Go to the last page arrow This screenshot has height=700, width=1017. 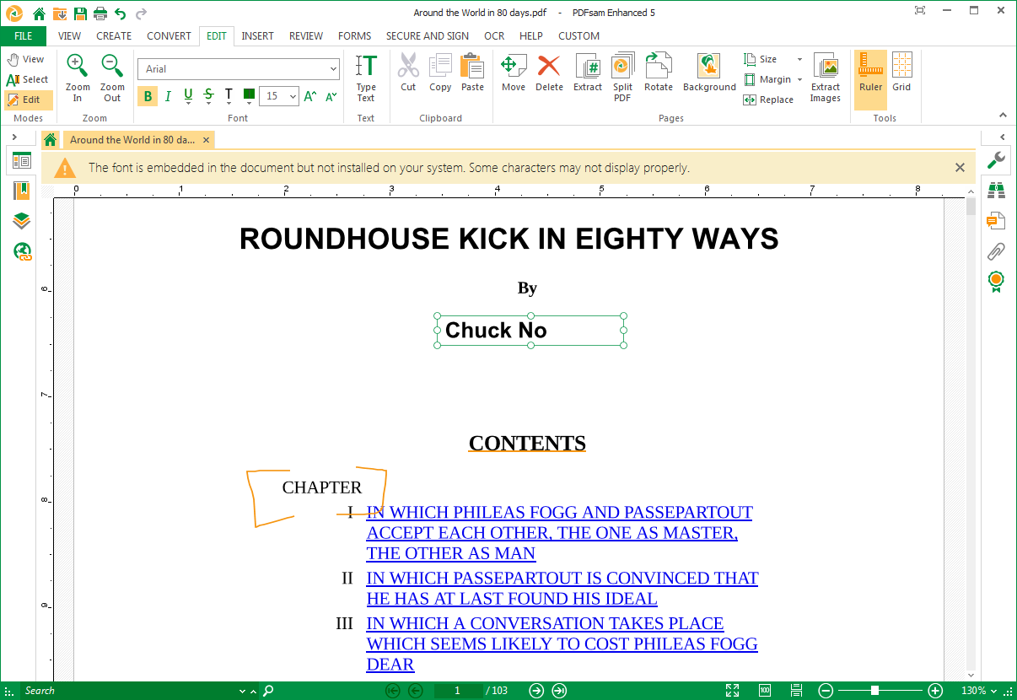coord(559,691)
